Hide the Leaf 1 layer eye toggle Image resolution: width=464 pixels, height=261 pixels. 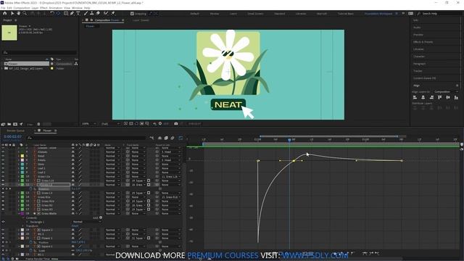(x=3, y=168)
